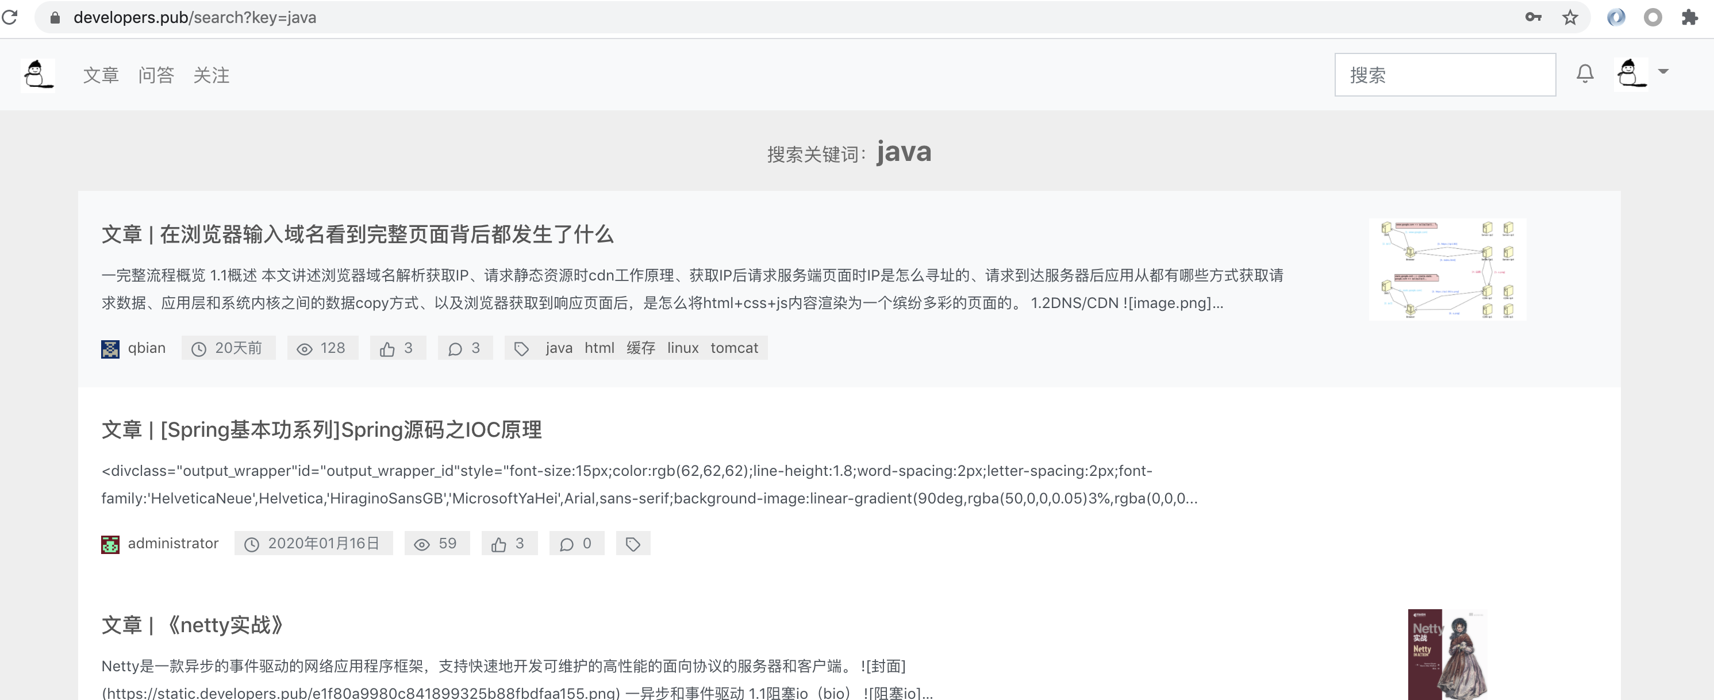Open comments via the speech bubble icon
Viewport: 1714px width, 700px height.
[x=456, y=347]
